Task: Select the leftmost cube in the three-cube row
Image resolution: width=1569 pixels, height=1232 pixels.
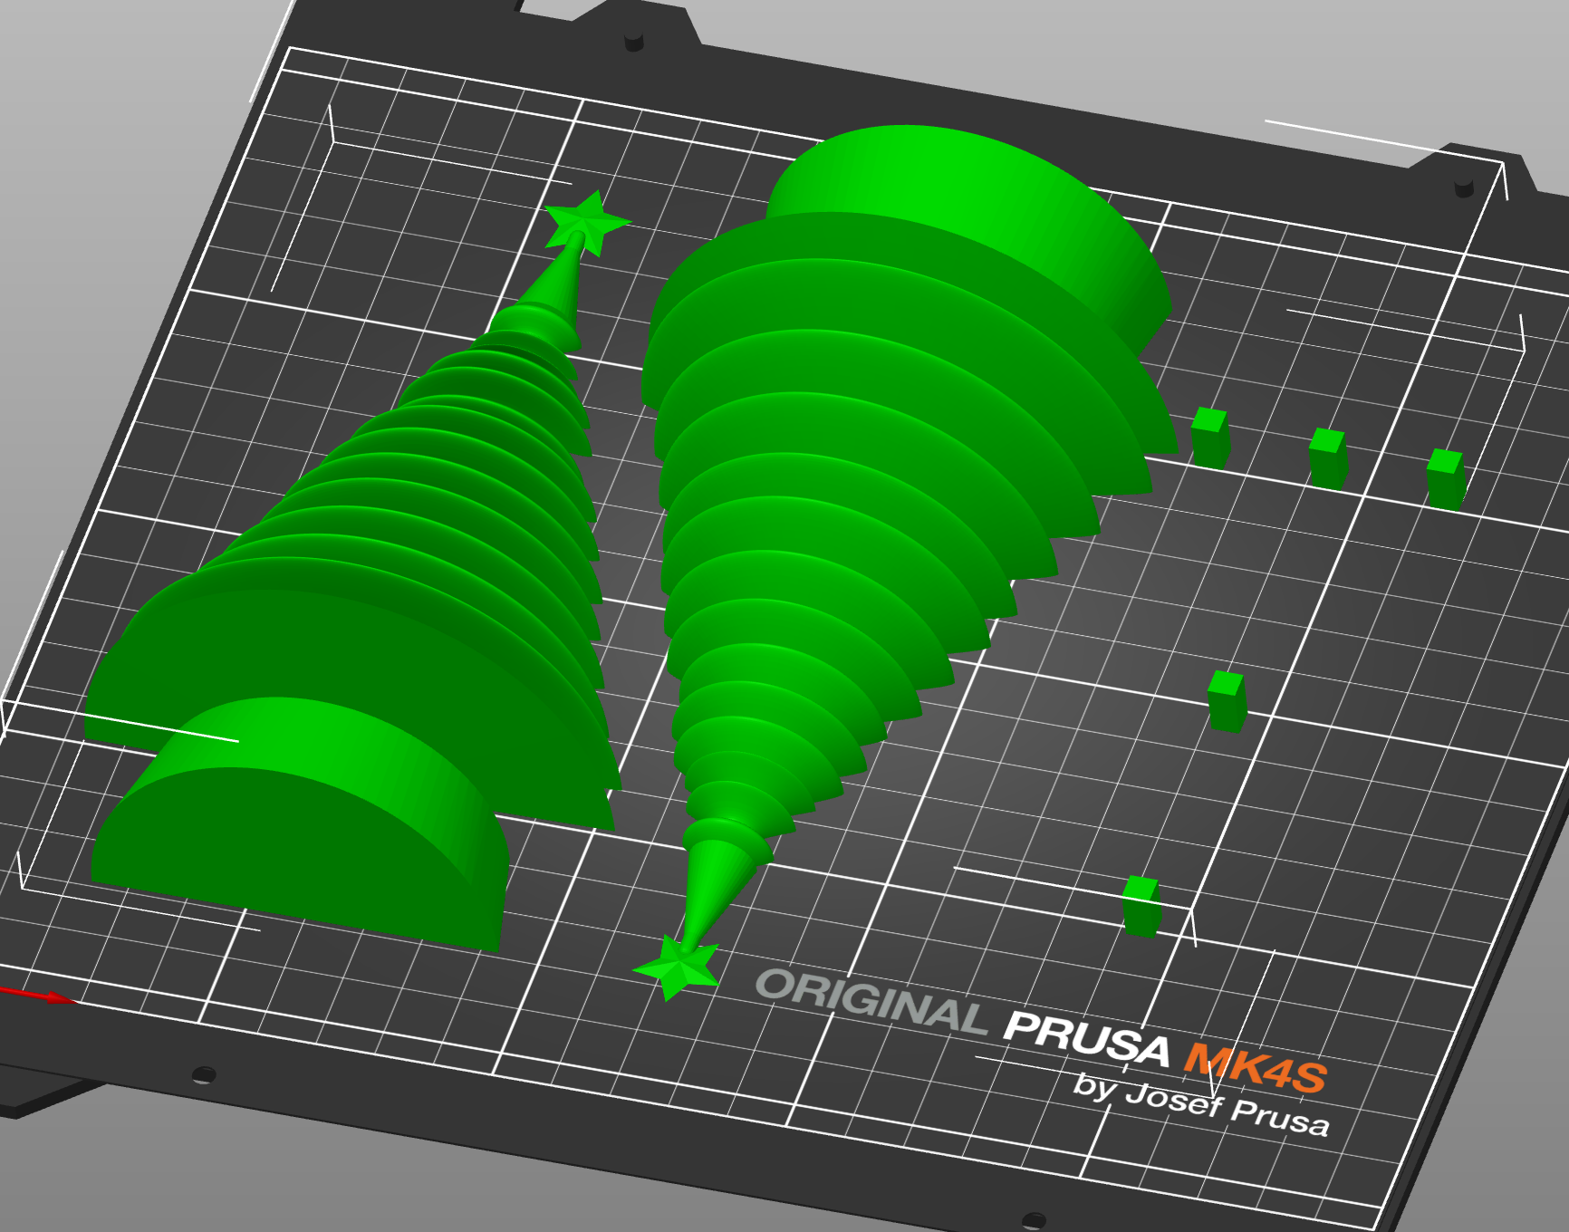Action: coord(1210,438)
